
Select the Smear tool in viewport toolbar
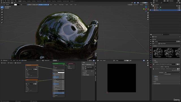point(2,12)
